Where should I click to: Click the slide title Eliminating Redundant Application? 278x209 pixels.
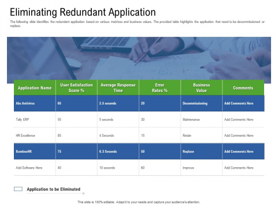83,12
